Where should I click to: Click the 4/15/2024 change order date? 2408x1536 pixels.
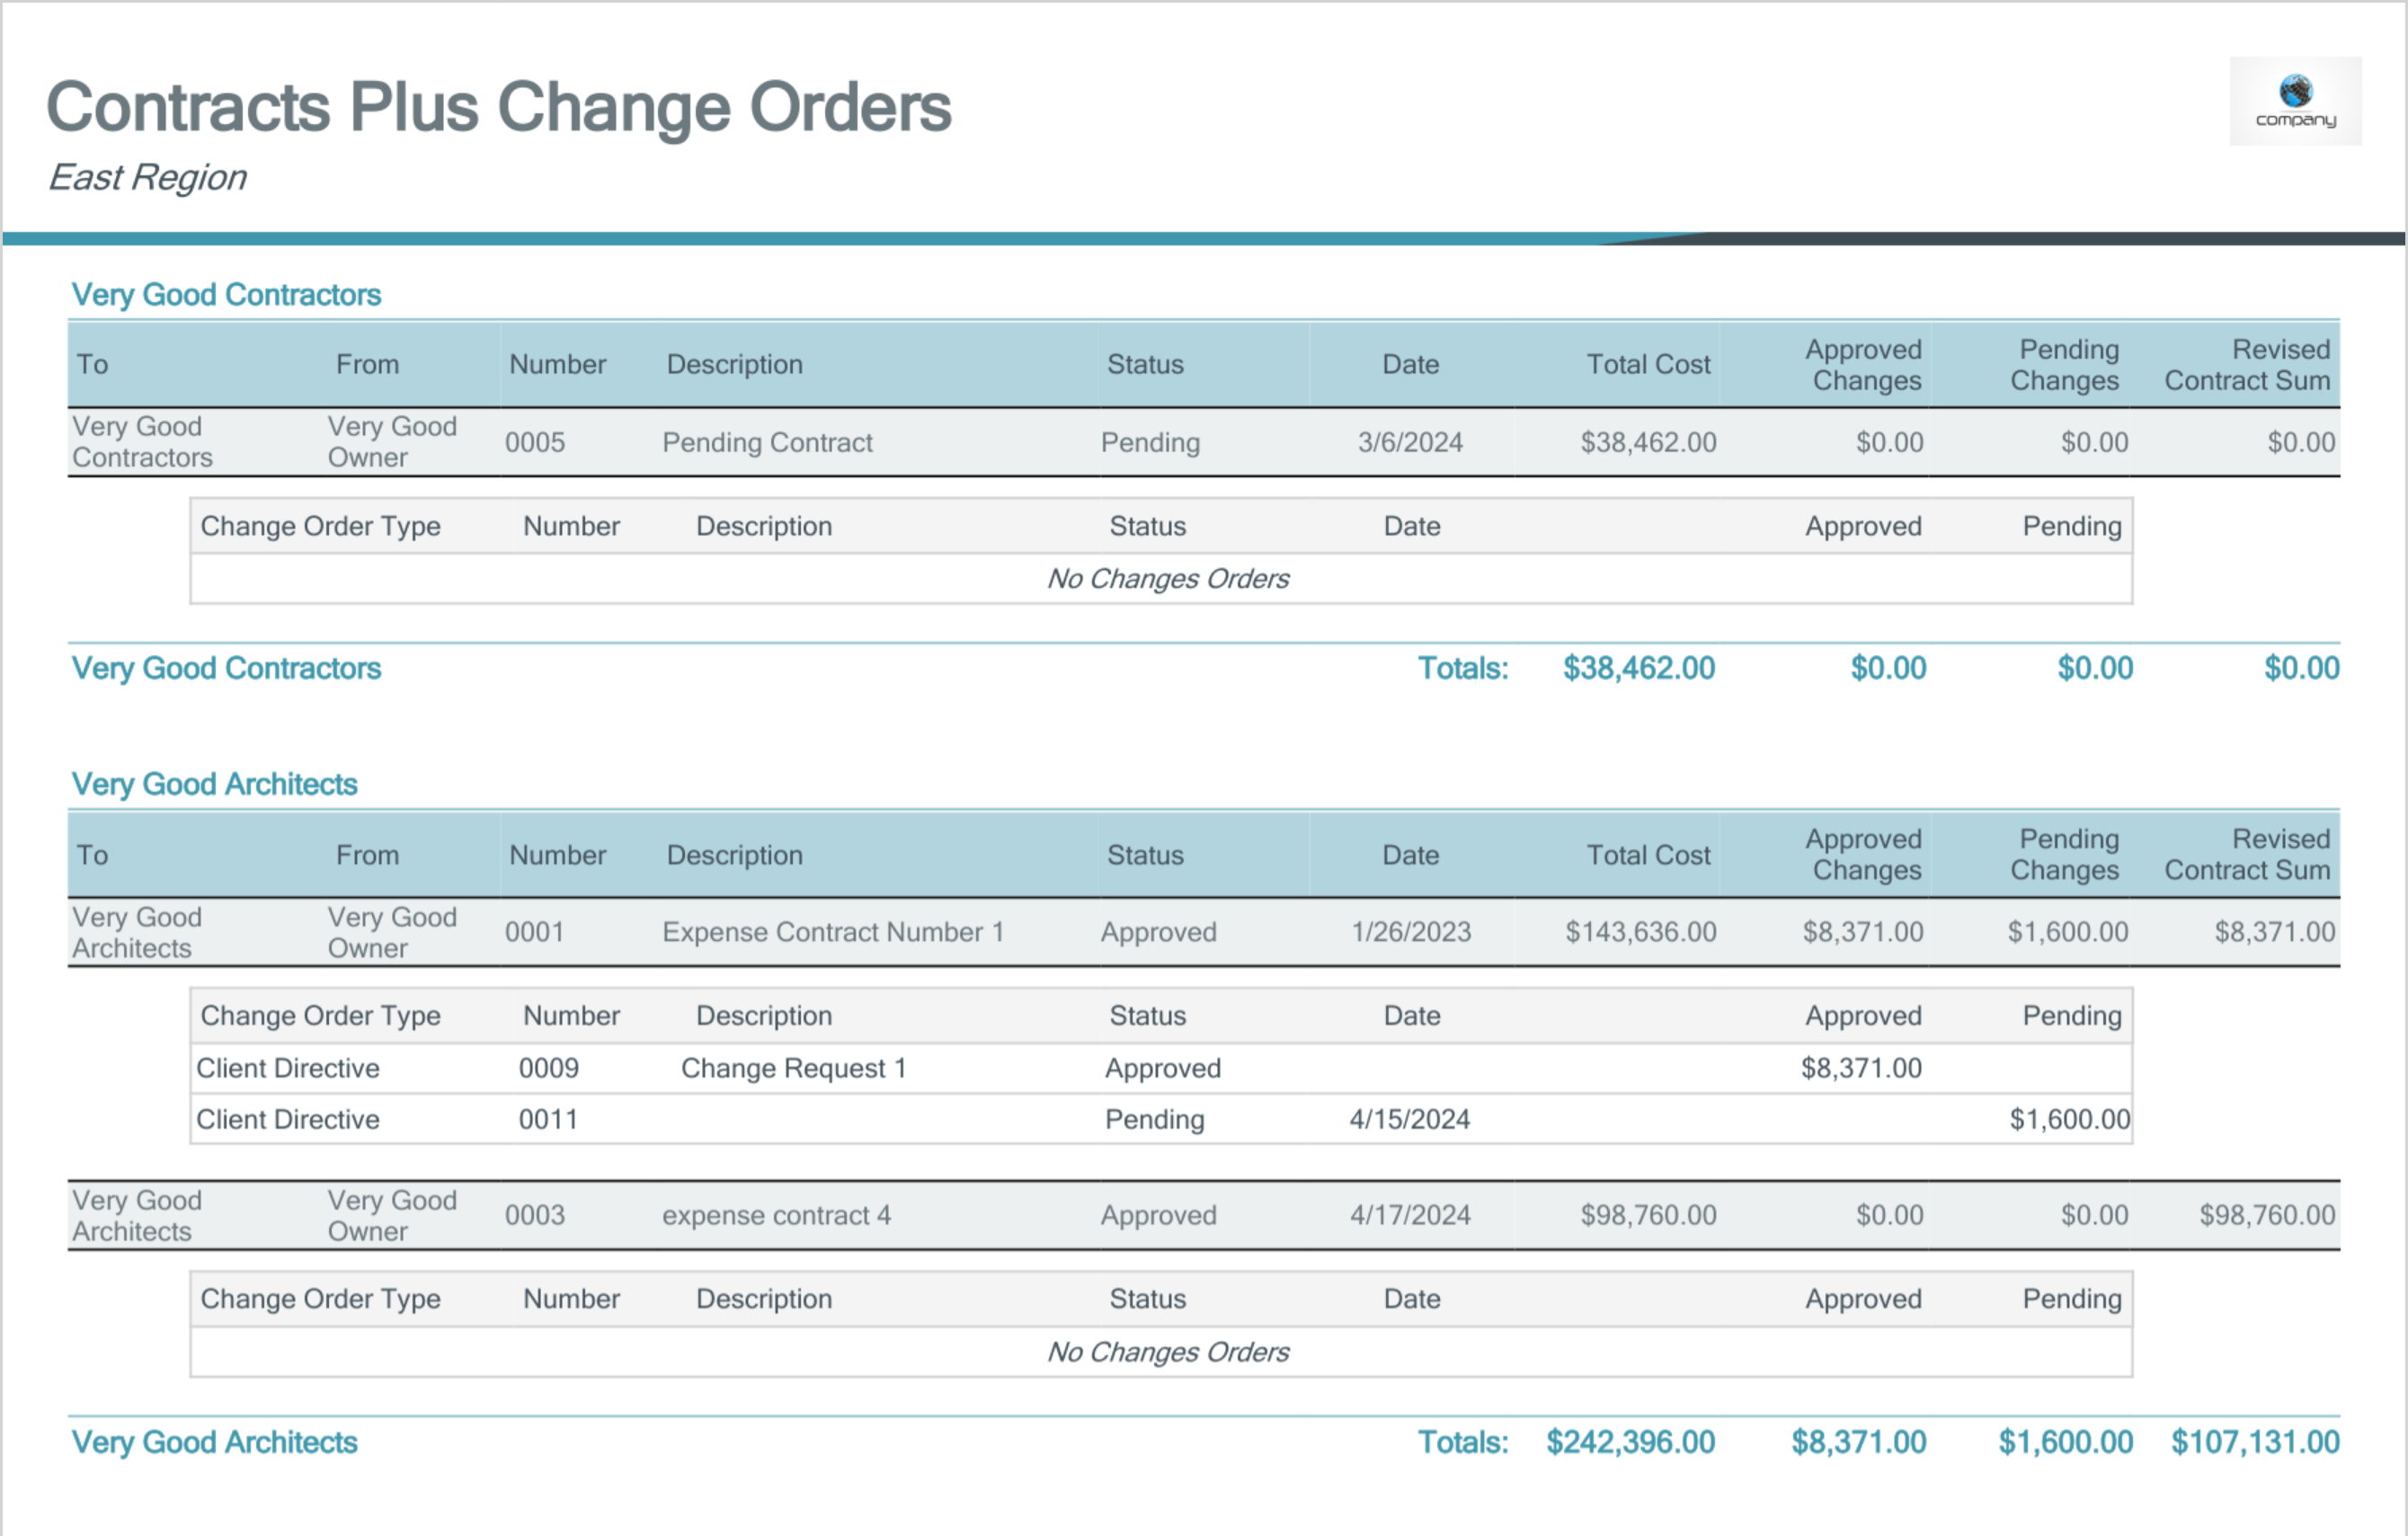coord(1409,1119)
